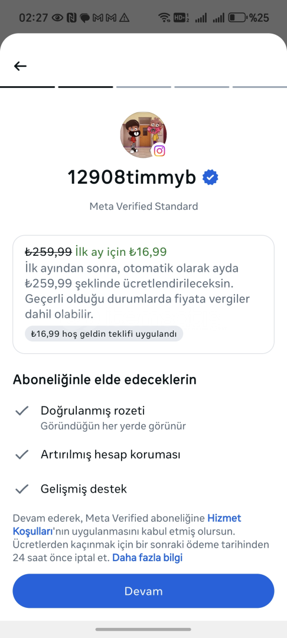Tap the ₺16,99 hoş geldin teklifi chip
The image size is (287, 638).
pos(104,334)
